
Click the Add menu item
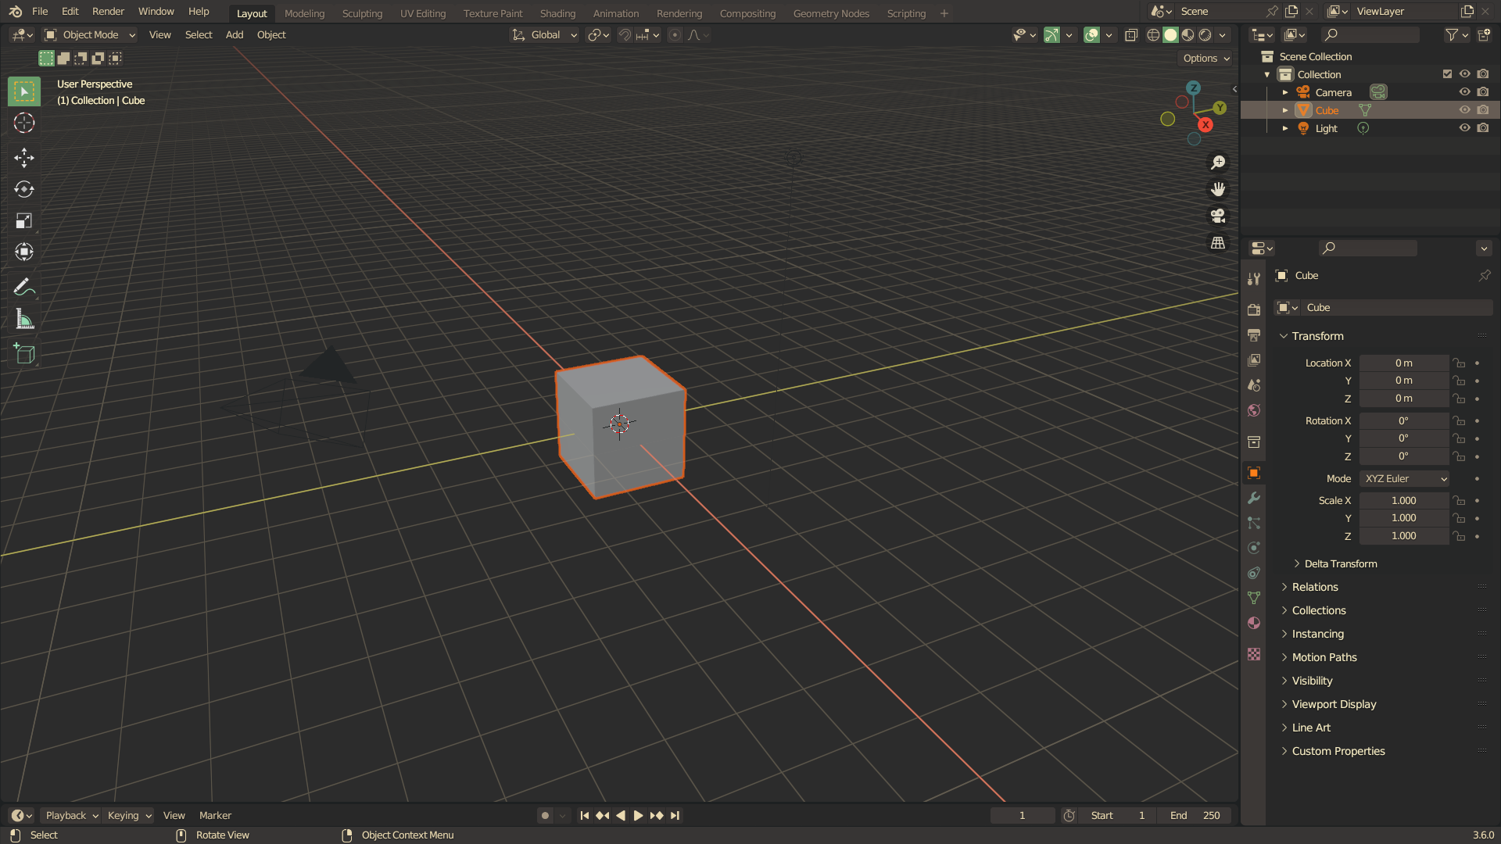pos(233,35)
